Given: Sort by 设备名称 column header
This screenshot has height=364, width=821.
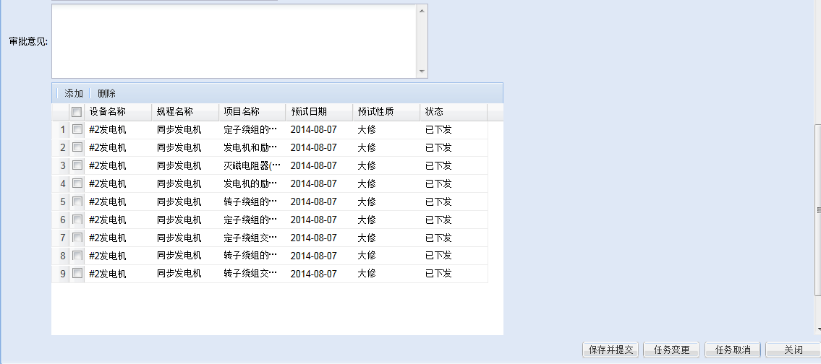Looking at the screenshot, I should click(108, 112).
